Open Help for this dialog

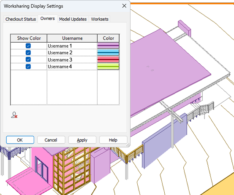(x=113, y=140)
